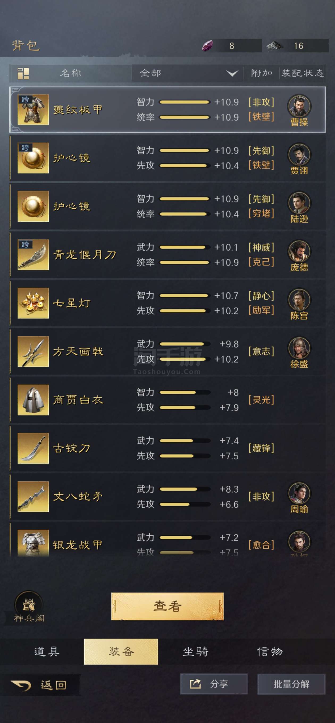Select the 青龙偃月刀 blade icon
Screen dimensions: 335x723
(33, 255)
